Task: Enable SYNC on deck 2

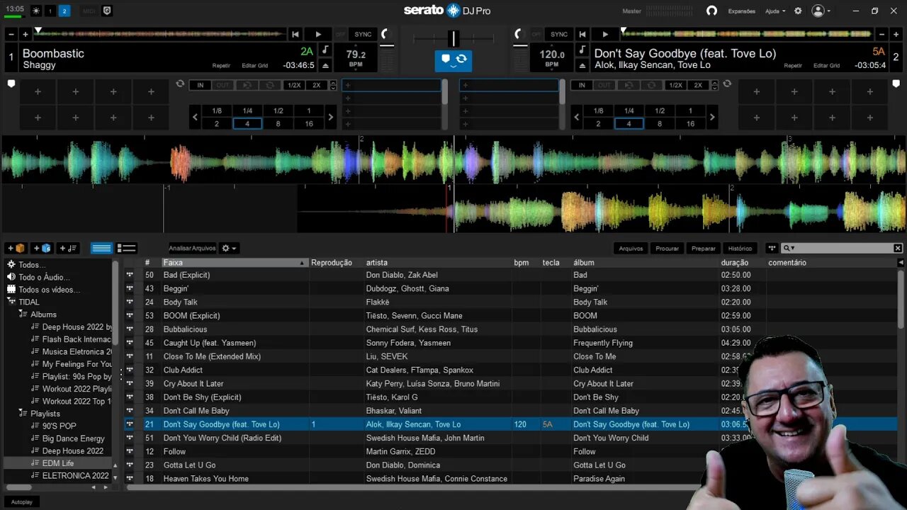Action: tap(559, 34)
